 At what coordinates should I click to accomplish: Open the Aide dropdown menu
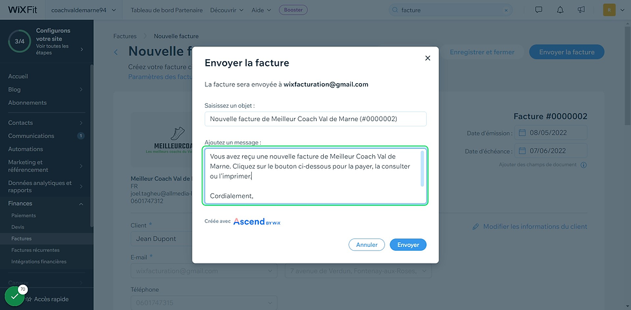pos(261,10)
